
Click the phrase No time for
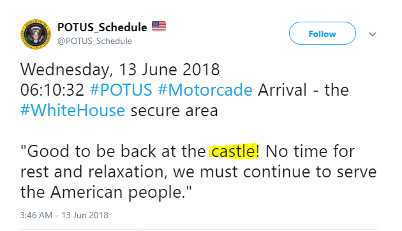[310, 151]
